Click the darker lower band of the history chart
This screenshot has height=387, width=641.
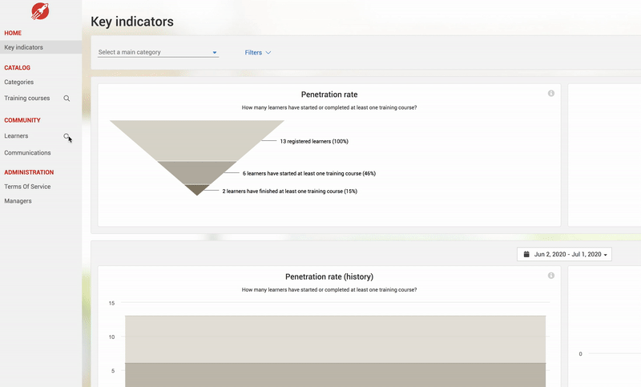coord(335,375)
